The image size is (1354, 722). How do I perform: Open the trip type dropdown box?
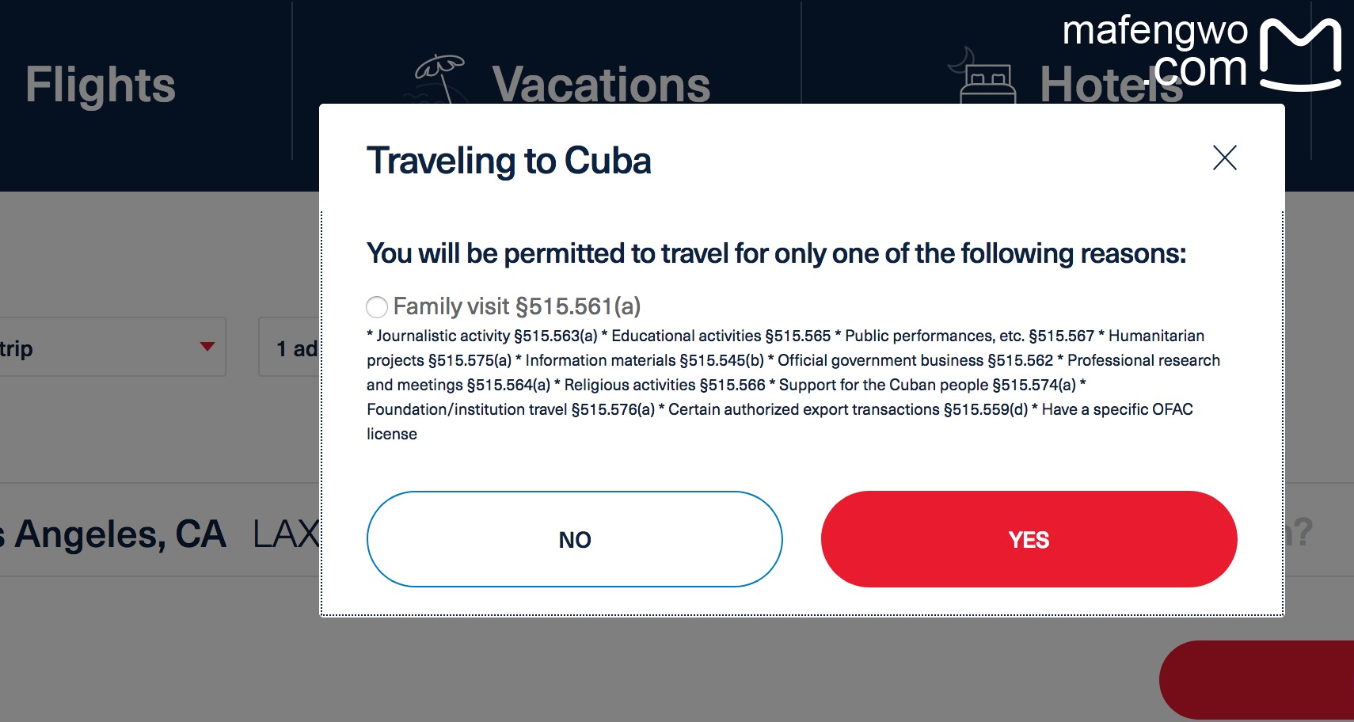click(x=111, y=347)
